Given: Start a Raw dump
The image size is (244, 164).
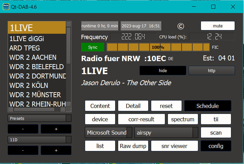Looking at the screenshot, I should tap(133, 146).
